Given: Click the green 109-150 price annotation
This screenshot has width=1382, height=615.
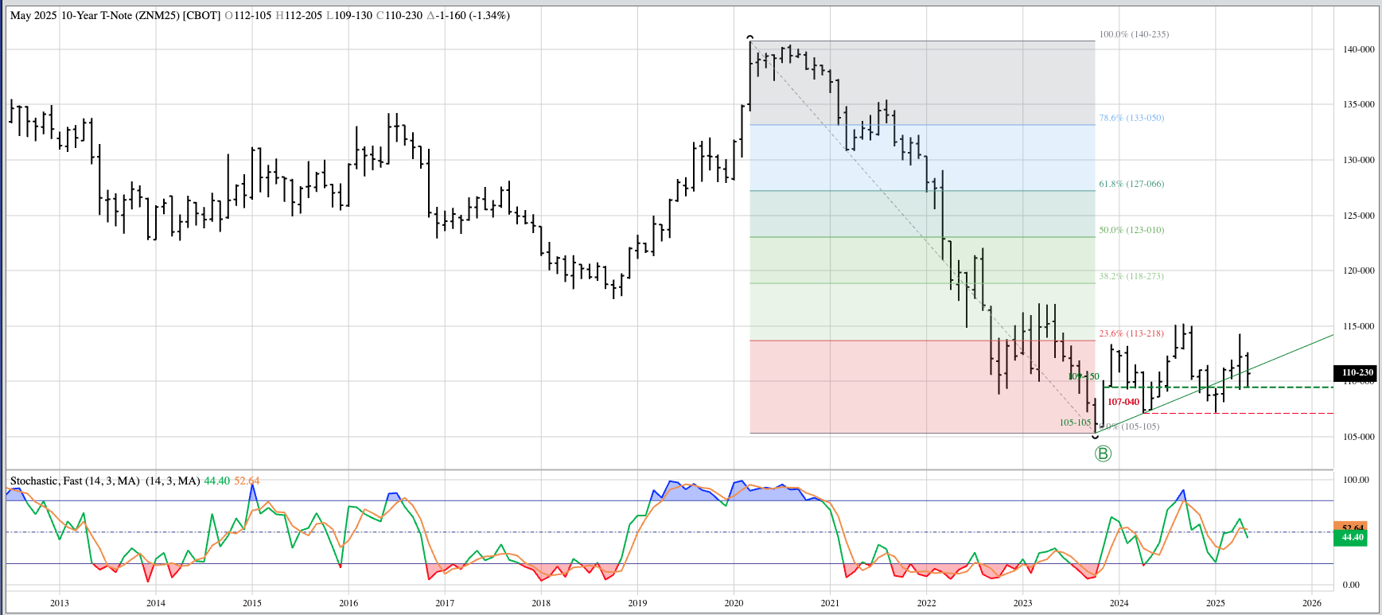Looking at the screenshot, I should pos(1083,376).
